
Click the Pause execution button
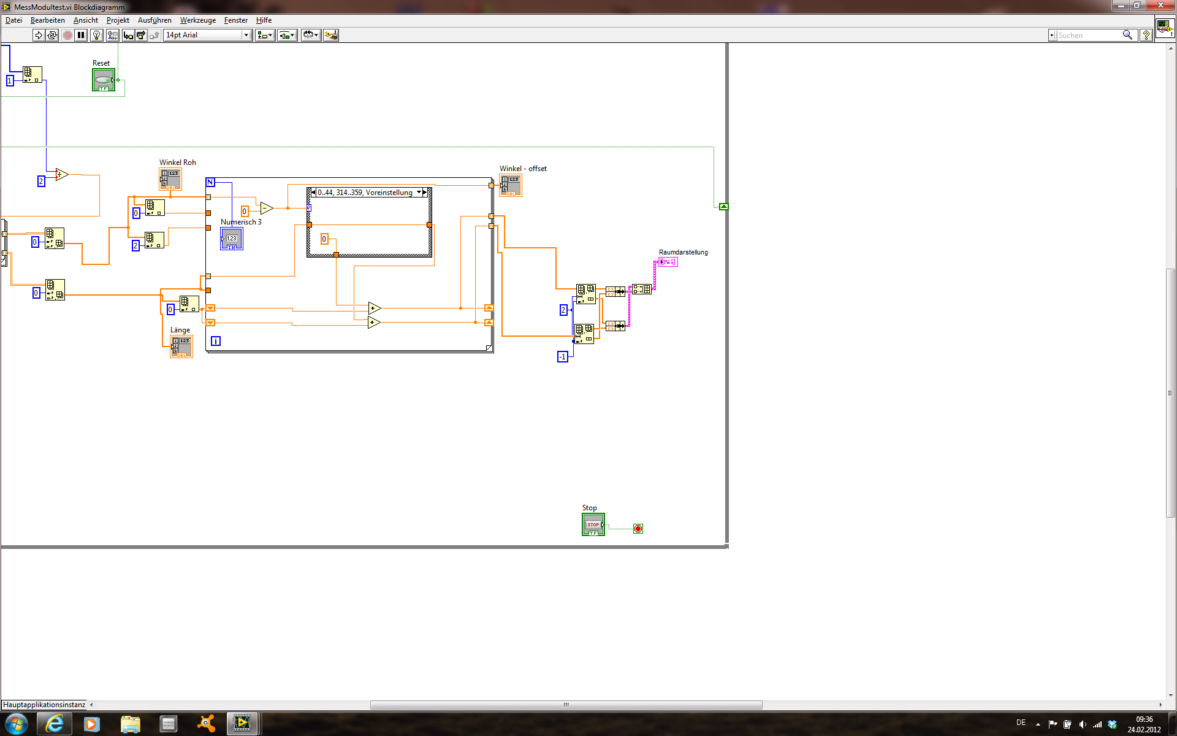pyautogui.click(x=81, y=36)
